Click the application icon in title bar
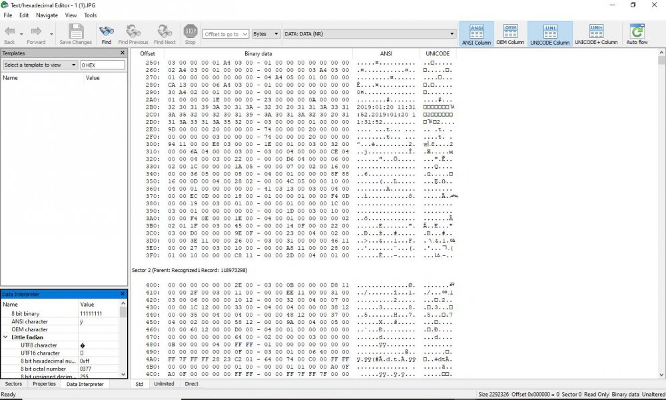Image resolution: width=666 pixels, height=400 pixels. (x=5, y=5)
